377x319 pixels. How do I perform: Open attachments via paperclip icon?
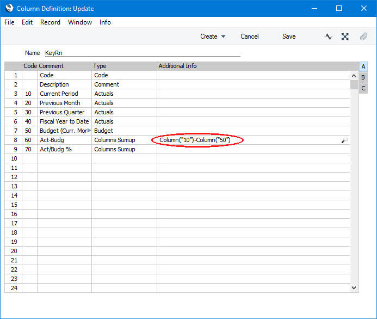click(363, 36)
